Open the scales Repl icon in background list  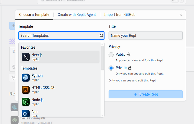coord(14,120)
